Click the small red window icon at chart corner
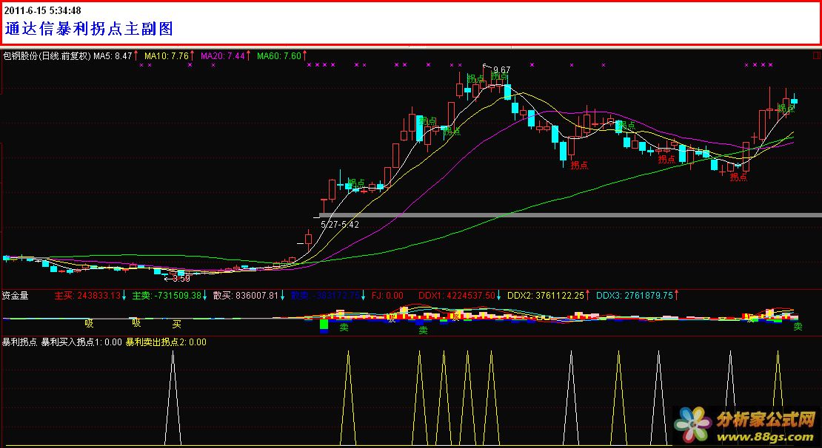The image size is (822, 448). click(815, 55)
